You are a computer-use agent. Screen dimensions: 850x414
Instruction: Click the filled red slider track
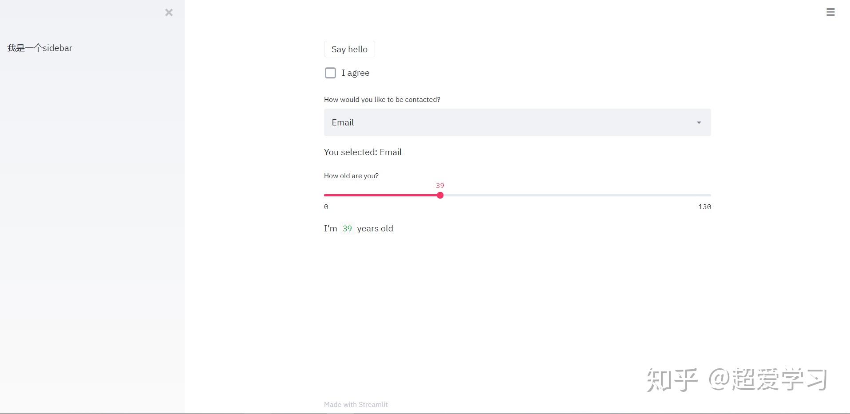[x=382, y=195]
